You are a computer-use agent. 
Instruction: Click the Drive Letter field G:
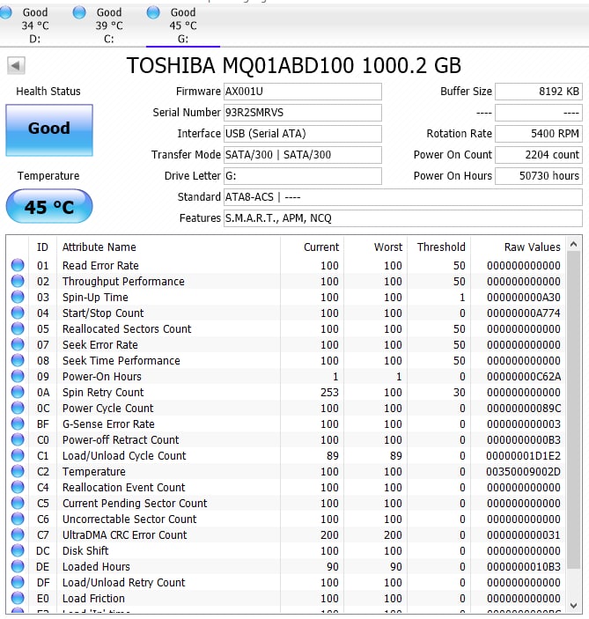pyautogui.click(x=302, y=176)
